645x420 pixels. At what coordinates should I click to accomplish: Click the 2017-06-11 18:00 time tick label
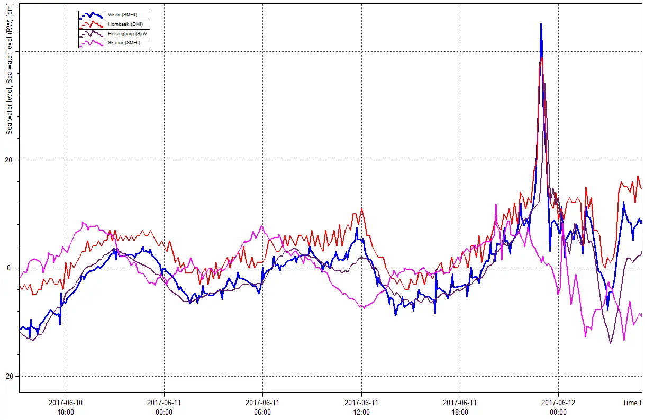pos(459,407)
